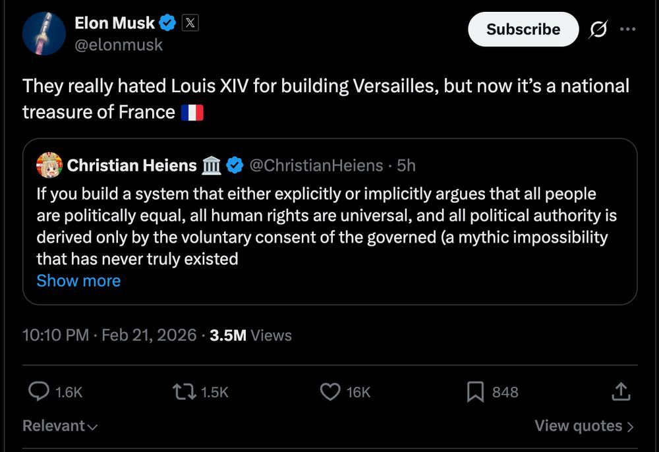Click the post timestamp 10:10 PM
This screenshot has height=452, width=659.
pos(55,335)
